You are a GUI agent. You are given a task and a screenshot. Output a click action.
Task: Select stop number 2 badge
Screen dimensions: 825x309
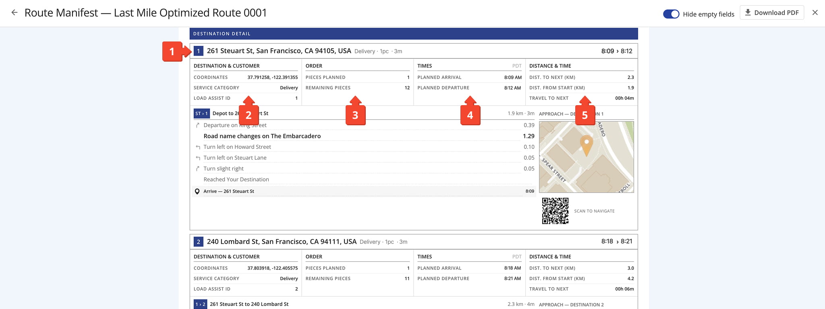(198, 242)
